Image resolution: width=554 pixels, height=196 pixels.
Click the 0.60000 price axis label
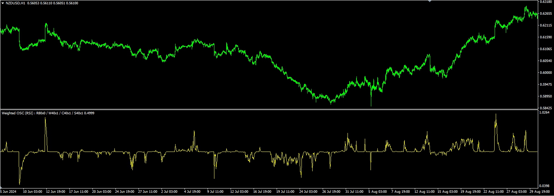tap(546, 73)
